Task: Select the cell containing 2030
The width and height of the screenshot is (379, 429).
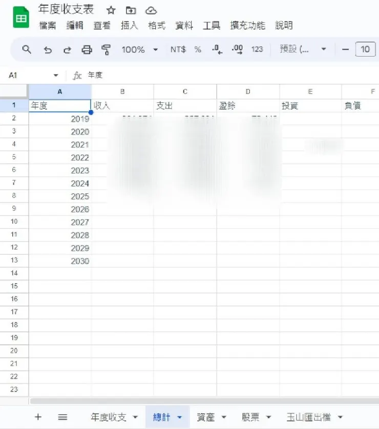Action: point(60,261)
